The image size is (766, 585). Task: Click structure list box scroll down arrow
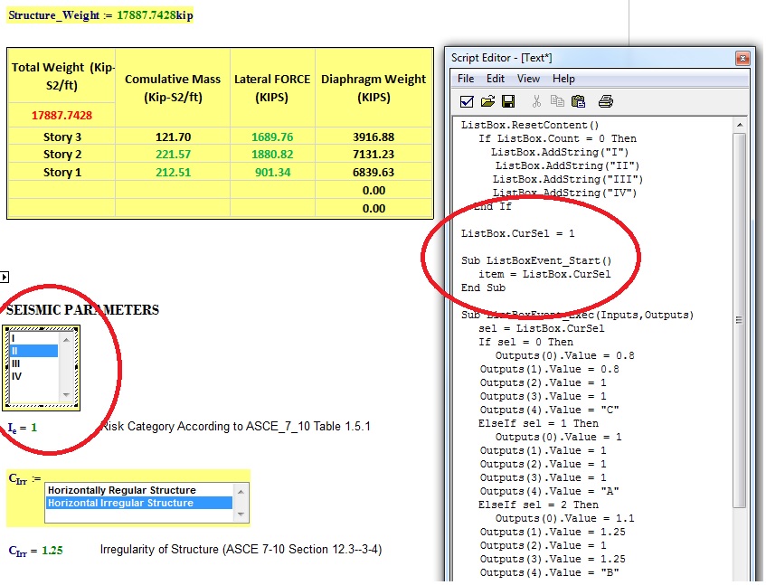click(x=241, y=514)
